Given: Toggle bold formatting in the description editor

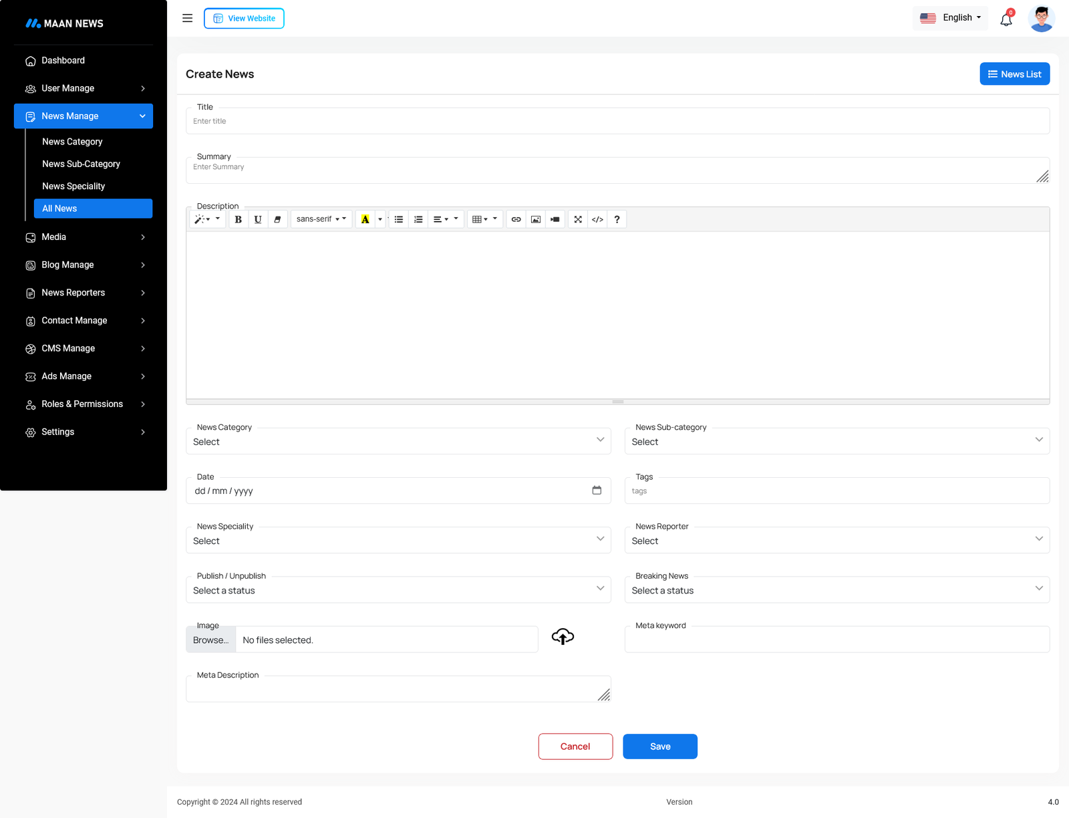Looking at the screenshot, I should point(239,219).
